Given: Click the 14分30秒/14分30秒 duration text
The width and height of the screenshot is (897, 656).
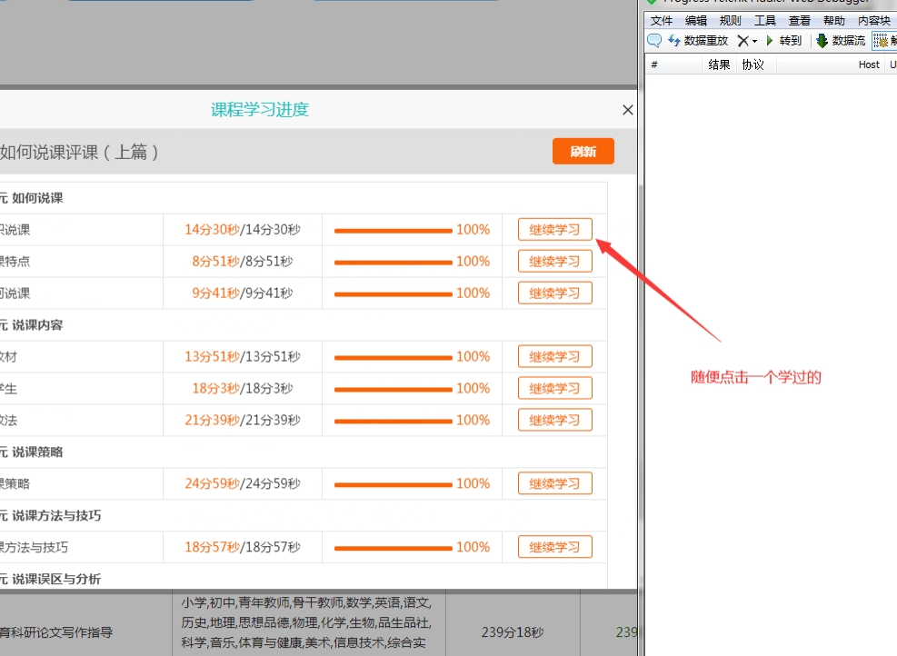Looking at the screenshot, I should [243, 229].
